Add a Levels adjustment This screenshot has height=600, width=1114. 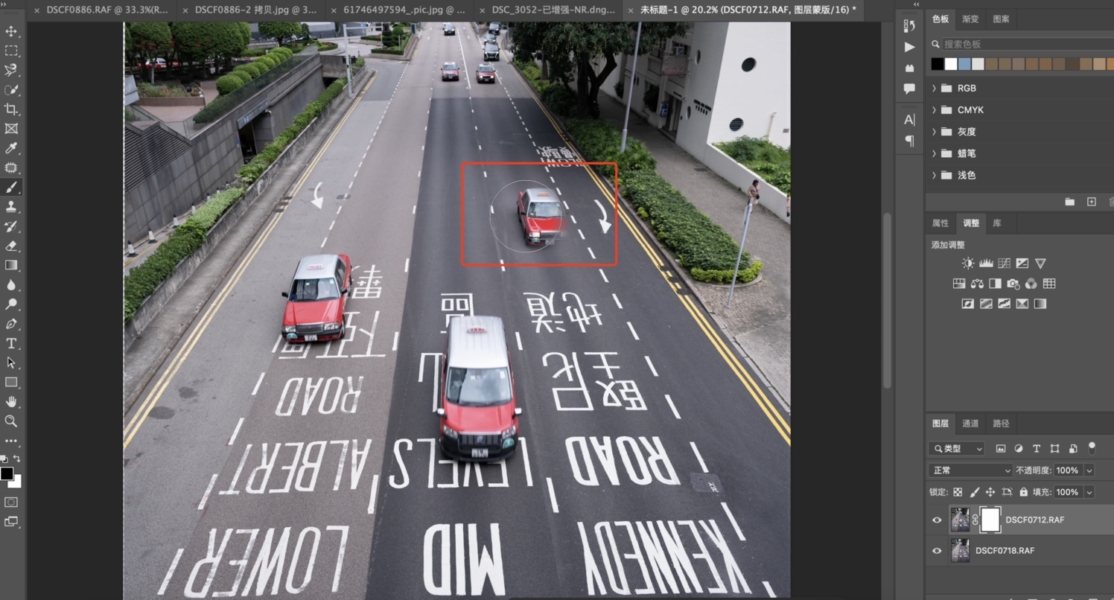(x=986, y=263)
